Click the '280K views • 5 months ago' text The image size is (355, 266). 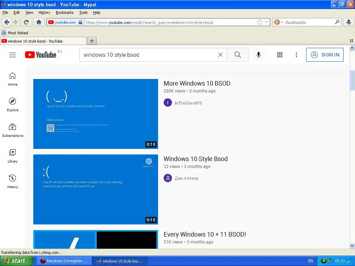(x=190, y=91)
